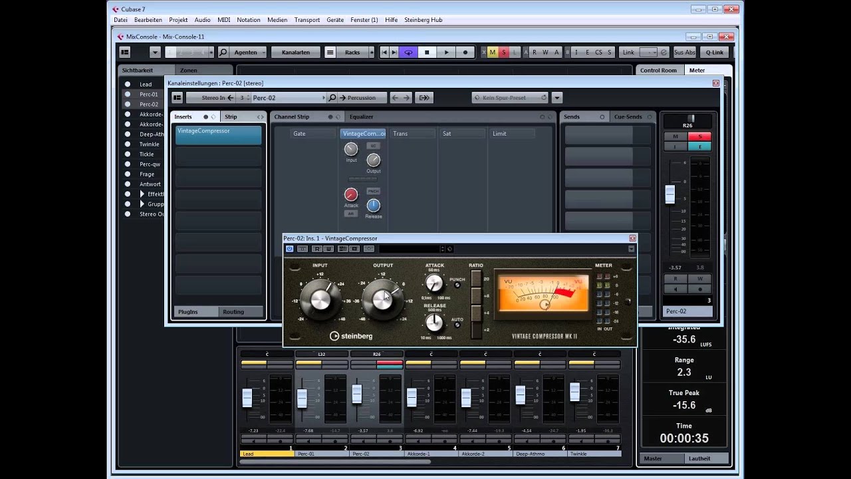Click the red Attack knob in the channel strip
Viewport: 851px width, 479px height.
[351, 194]
